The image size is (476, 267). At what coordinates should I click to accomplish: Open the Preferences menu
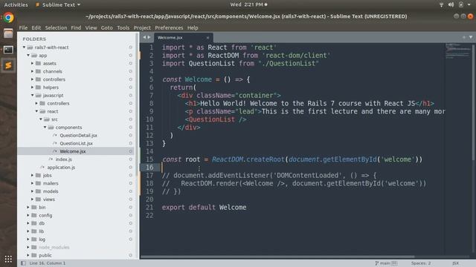[x=169, y=27]
